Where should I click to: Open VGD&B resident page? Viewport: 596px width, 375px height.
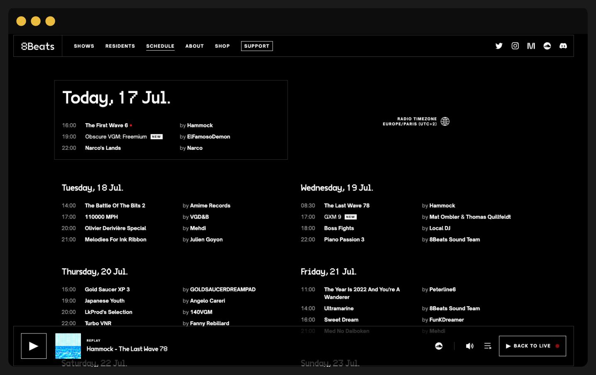(199, 217)
